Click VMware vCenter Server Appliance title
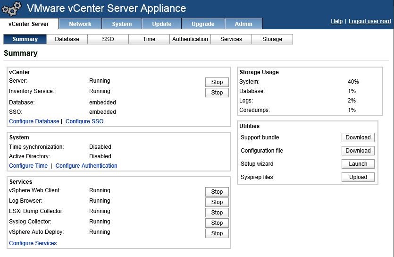This screenshot has height=257, width=394. click(x=107, y=9)
